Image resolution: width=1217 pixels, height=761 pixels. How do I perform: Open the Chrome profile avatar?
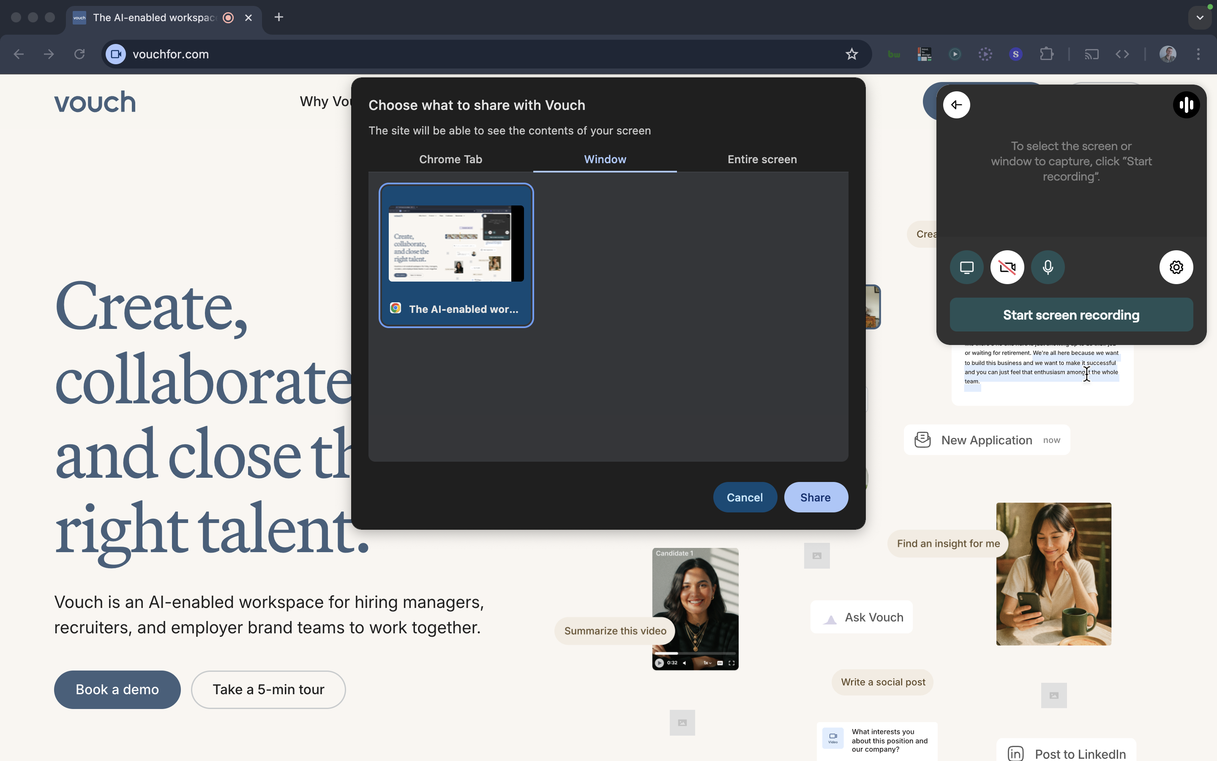(x=1168, y=54)
